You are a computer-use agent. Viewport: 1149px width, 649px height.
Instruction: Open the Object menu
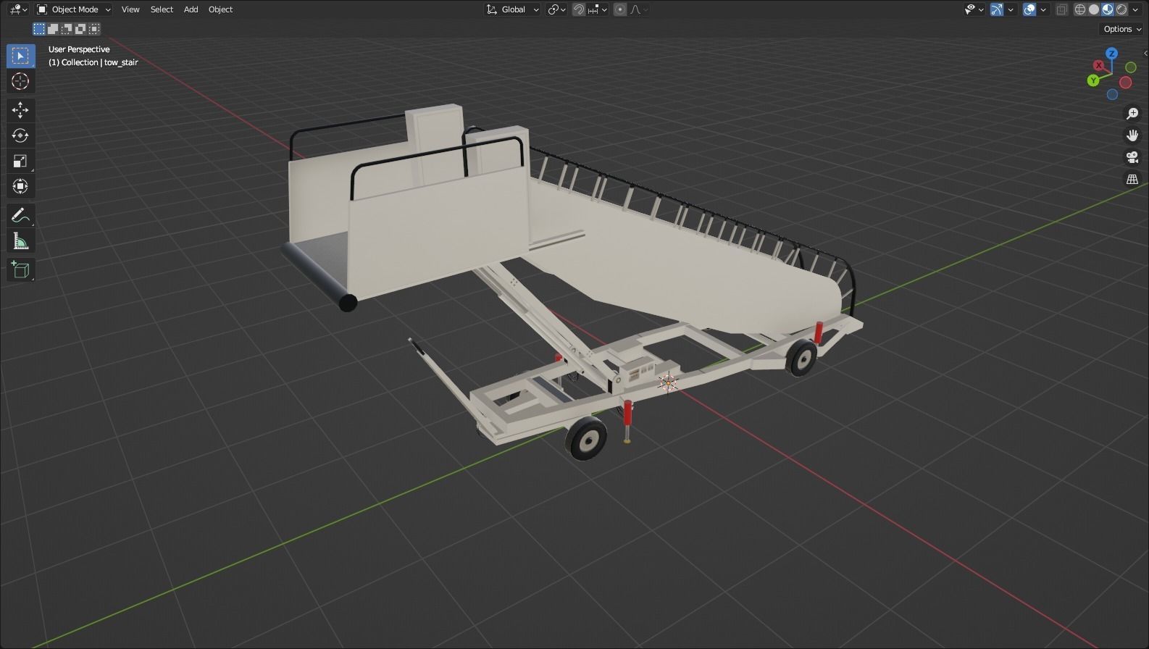(220, 9)
